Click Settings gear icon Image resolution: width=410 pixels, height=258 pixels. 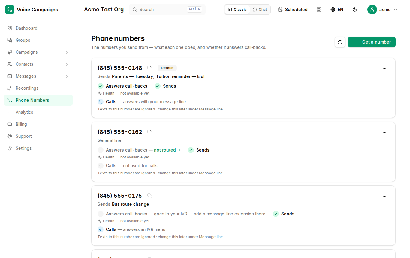coord(10,148)
